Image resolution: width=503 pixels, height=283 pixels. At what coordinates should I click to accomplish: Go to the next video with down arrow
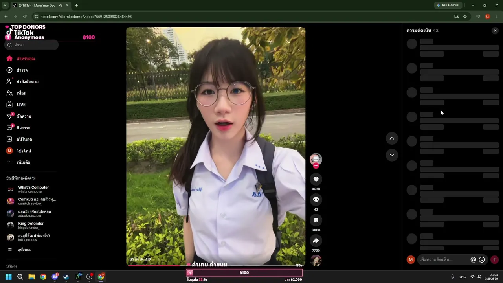click(x=392, y=155)
